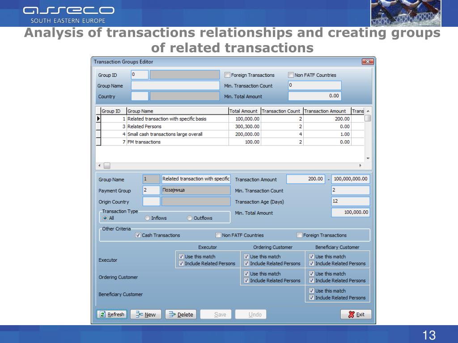Exit the Transaction Groups Editor

(356, 314)
